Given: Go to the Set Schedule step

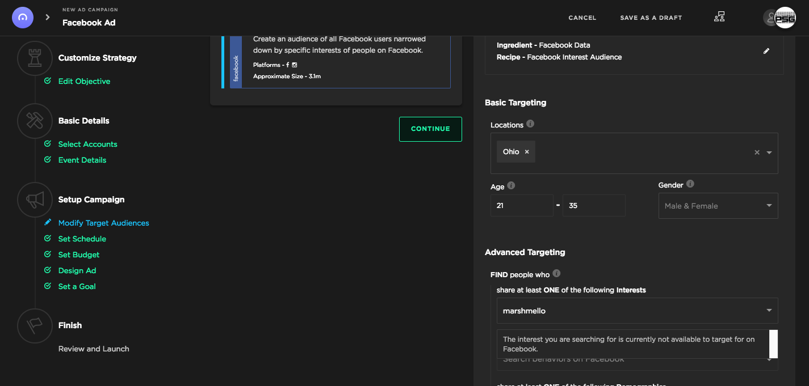Looking at the screenshot, I should [x=82, y=239].
